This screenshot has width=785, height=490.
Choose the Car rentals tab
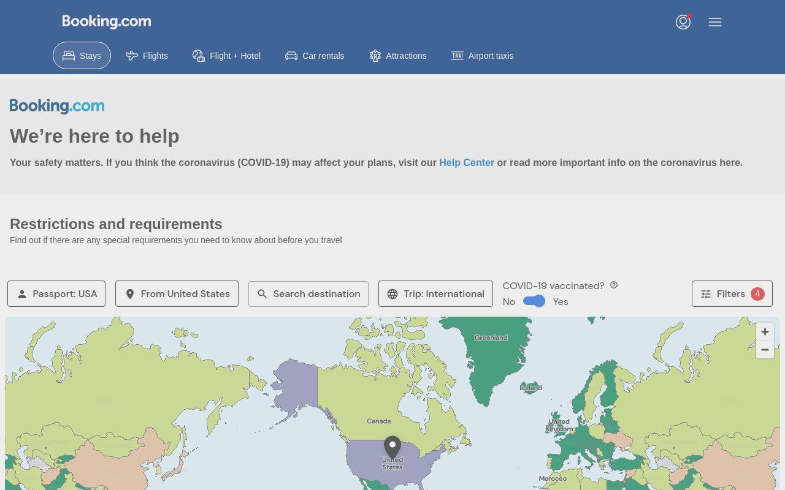point(315,56)
